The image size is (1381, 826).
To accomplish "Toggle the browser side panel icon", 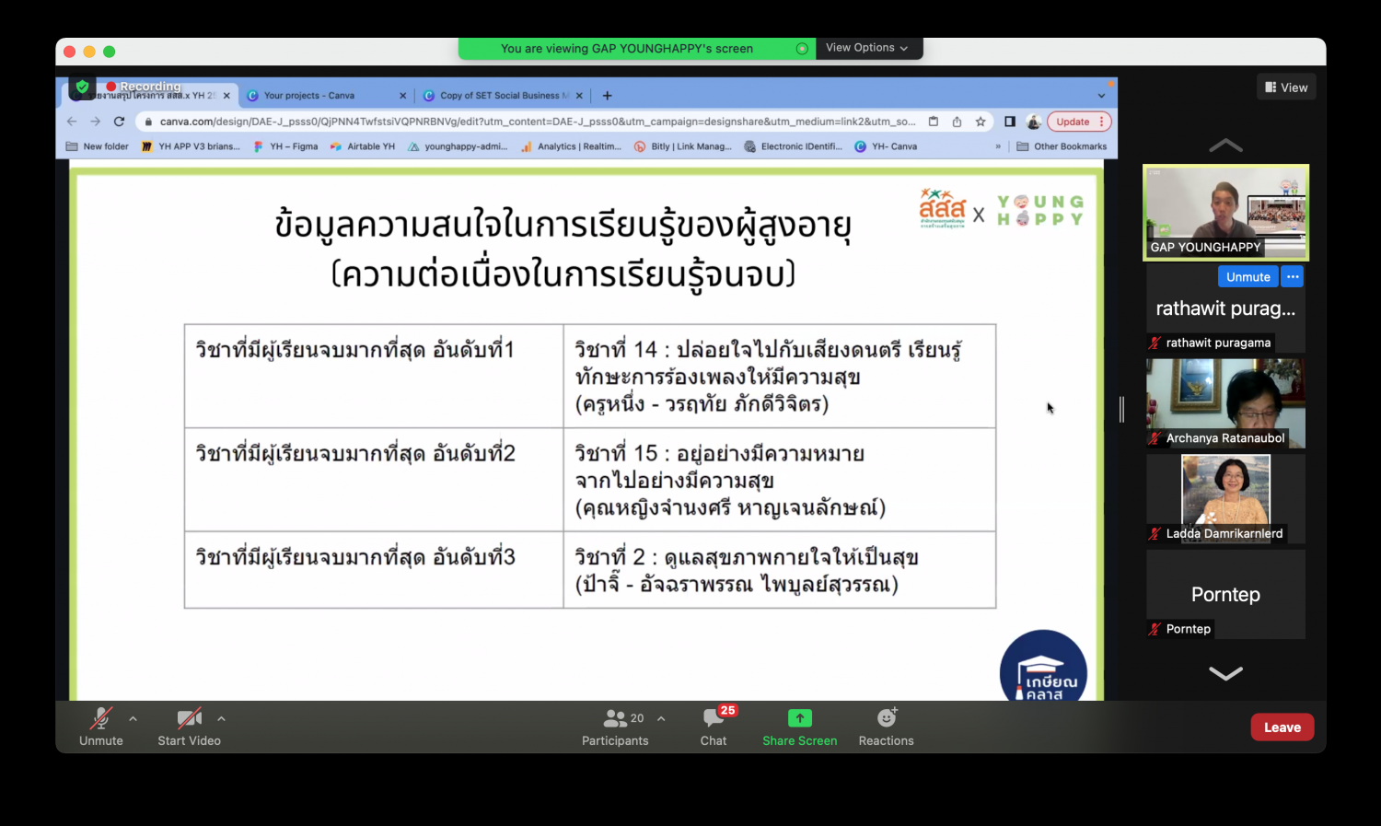I will (x=1009, y=122).
